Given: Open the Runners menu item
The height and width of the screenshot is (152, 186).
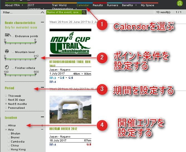Looking at the screenshot, I should [112, 5].
